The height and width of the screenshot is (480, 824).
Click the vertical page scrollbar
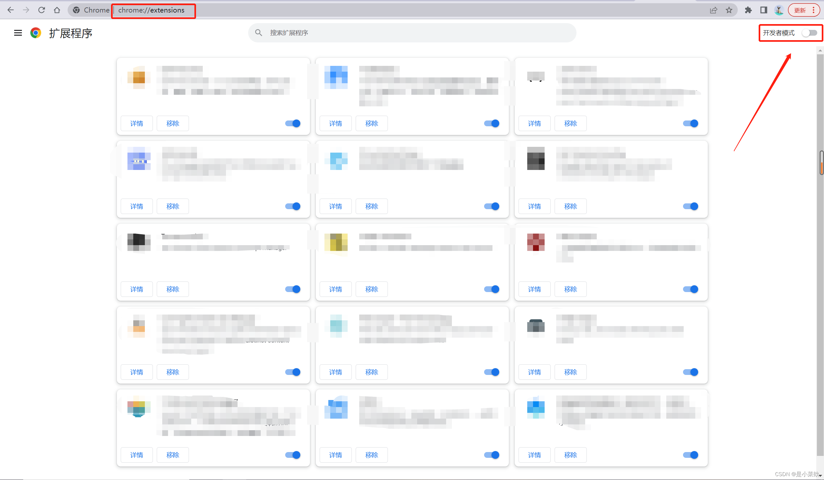tap(820, 261)
